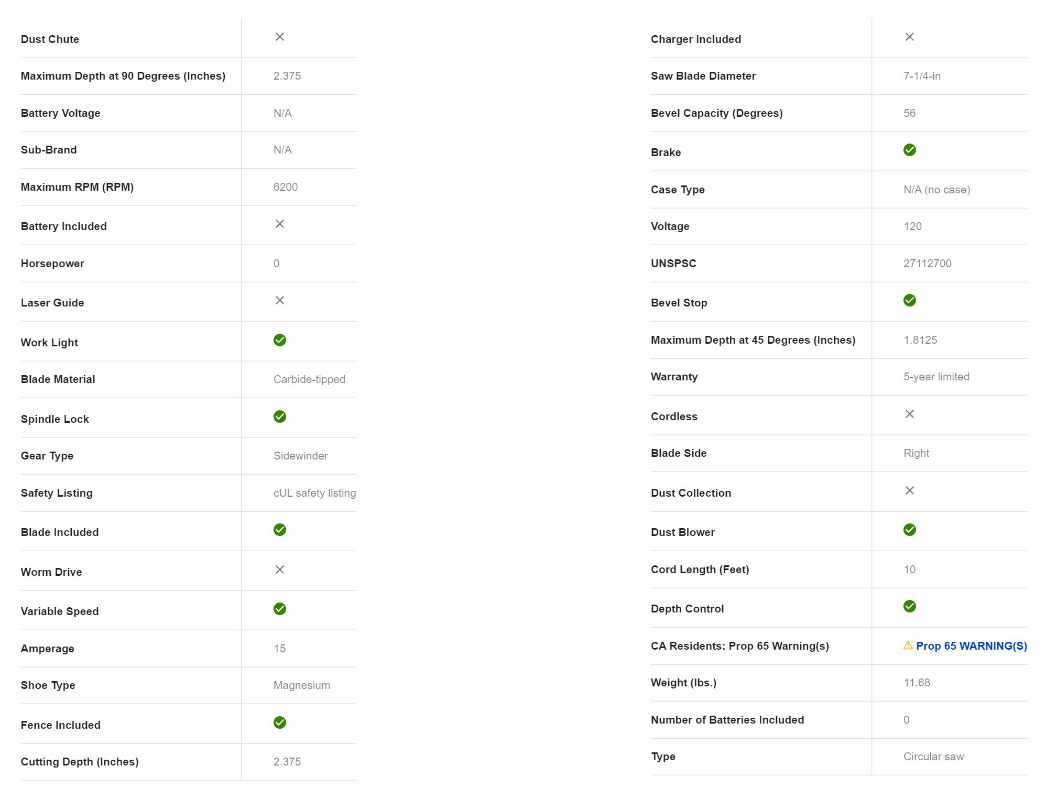Click the yellow Prop 65 warning triangle

908,645
